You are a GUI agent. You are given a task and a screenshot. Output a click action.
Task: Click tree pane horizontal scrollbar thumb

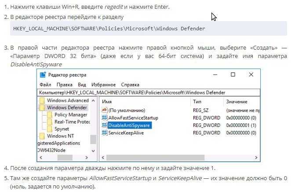pyautogui.click(x=65, y=157)
